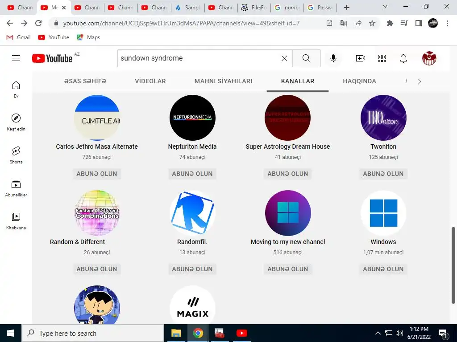Viewport: 457px width, 342px height.
Task: Click the browser address bar URL
Action: click(181, 23)
